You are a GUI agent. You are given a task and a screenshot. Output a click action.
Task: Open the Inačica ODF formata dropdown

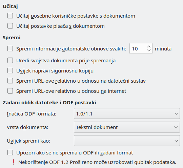127,113
